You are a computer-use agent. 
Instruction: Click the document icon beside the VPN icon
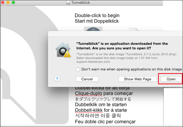134,29
